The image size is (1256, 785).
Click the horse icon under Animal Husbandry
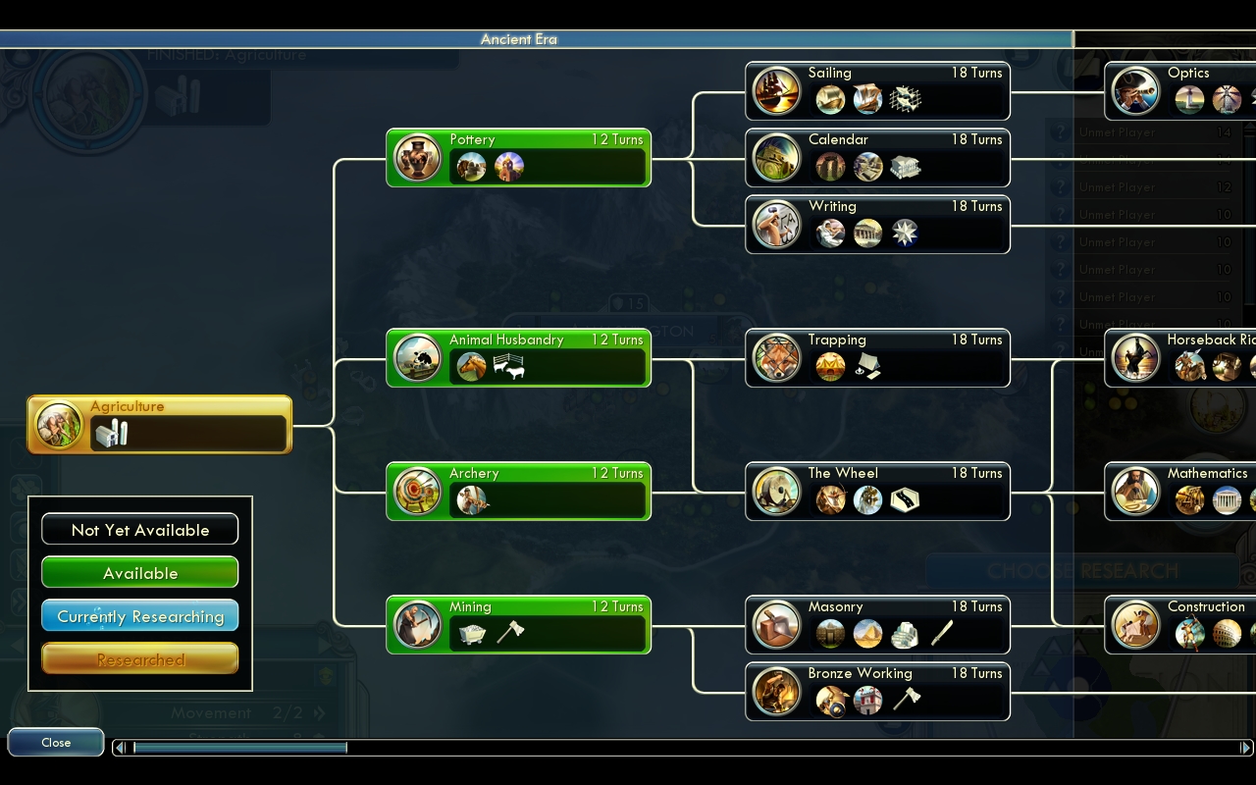[x=471, y=367]
